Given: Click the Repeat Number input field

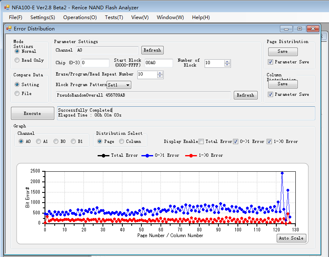Looking at the screenshot, I should 147,75.
